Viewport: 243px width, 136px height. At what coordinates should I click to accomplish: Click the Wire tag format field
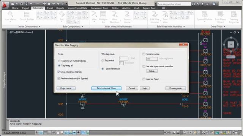pos(152,59)
